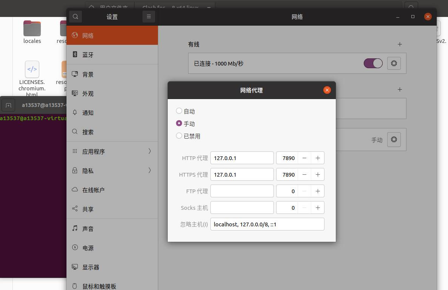
Task: Select the 已禁用 proxy radio button
Action: tap(179, 136)
